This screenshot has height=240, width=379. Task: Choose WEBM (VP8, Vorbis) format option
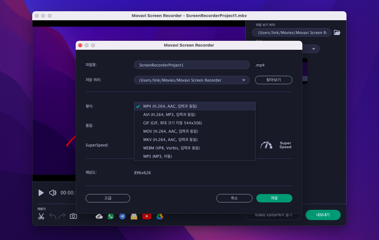(x=194, y=148)
